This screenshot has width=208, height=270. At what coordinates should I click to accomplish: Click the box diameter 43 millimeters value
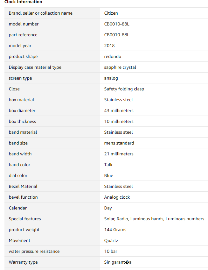pos(119,110)
